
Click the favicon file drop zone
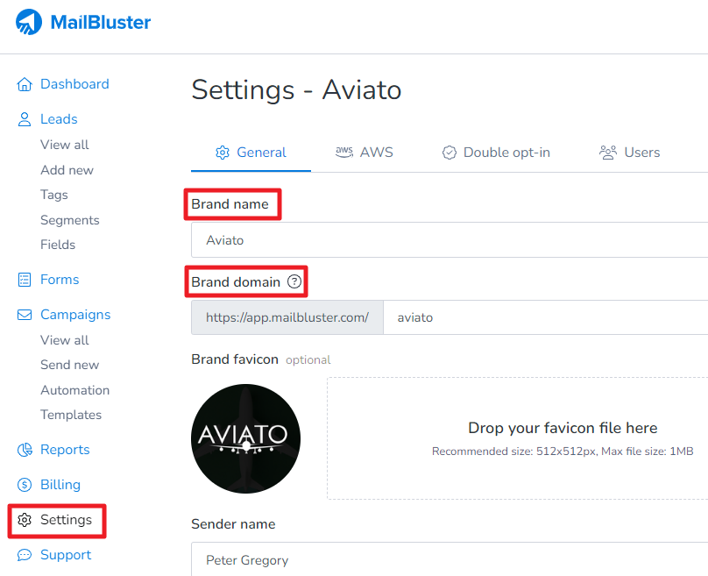517,438
